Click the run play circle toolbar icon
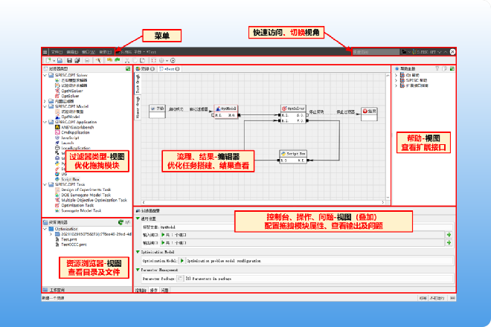Screen dimensions: 491x327 click(173, 60)
